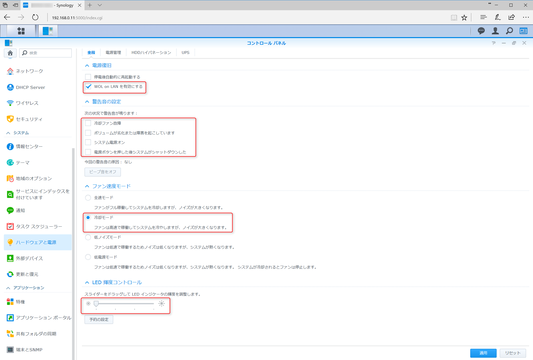Select 低ノイズモード fan speed option
Viewport: 533px width, 360px height.
pyautogui.click(x=88, y=237)
